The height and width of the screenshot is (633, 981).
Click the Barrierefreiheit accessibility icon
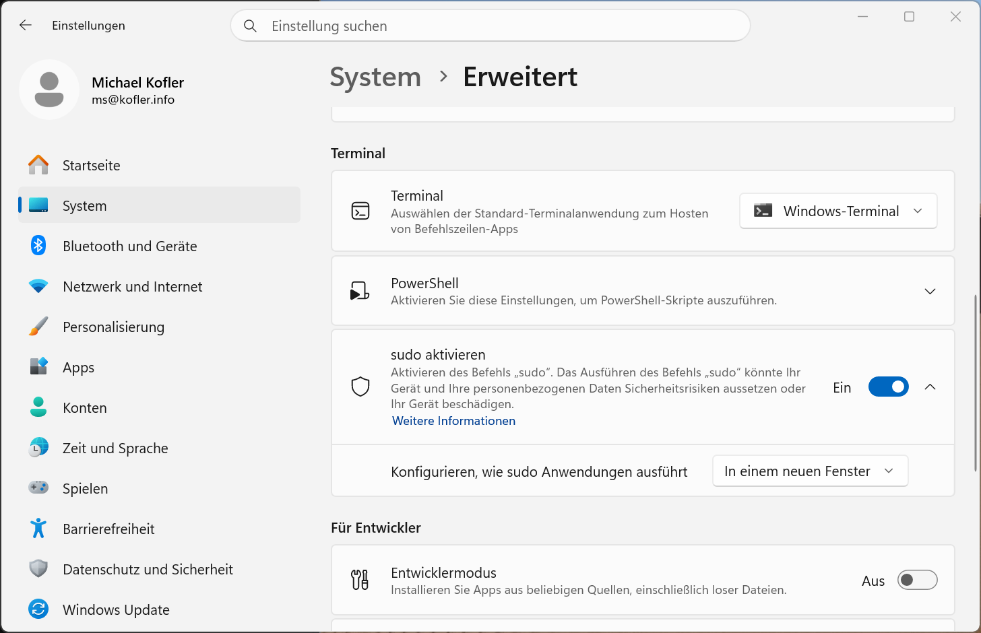(x=38, y=529)
